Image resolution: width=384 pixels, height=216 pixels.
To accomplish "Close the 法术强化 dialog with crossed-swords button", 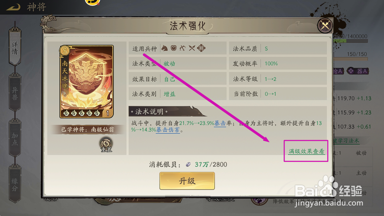I will click(x=325, y=26).
